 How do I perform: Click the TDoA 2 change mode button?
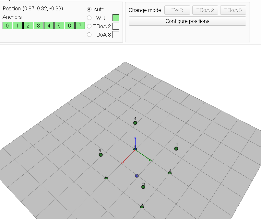point(205,10)
